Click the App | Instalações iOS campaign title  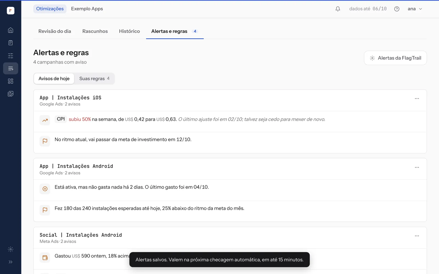(71, 98)
